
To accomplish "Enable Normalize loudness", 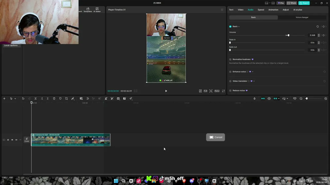I will [x=230, y=59].
